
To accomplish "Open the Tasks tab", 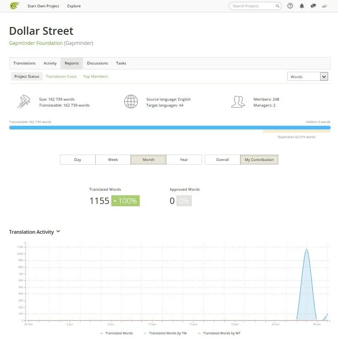I will (121, 63).
